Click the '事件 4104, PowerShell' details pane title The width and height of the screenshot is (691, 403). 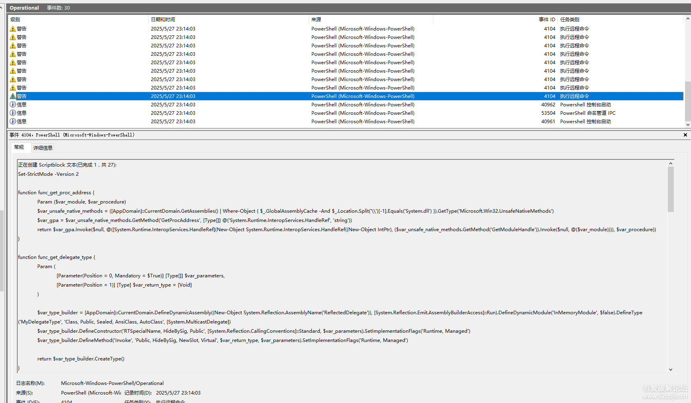(x=72, y=135)
